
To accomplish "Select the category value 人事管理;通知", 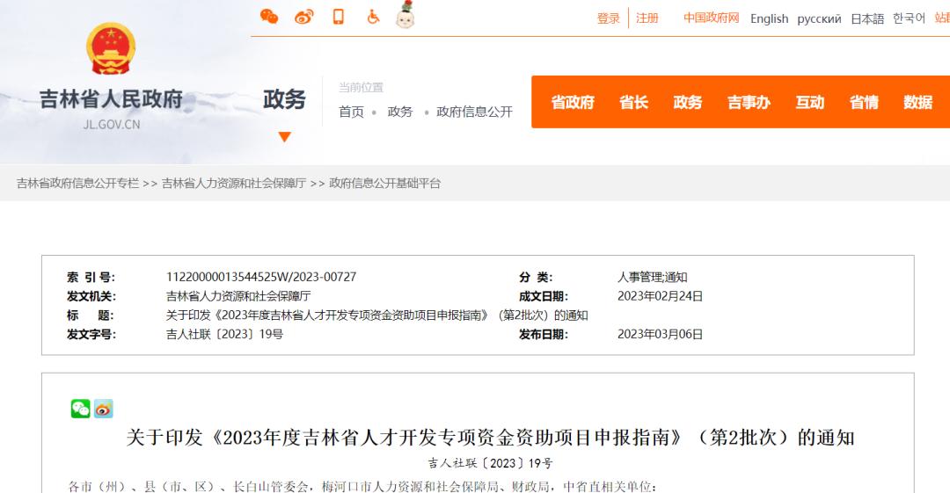I will click(x=652, y=277).
